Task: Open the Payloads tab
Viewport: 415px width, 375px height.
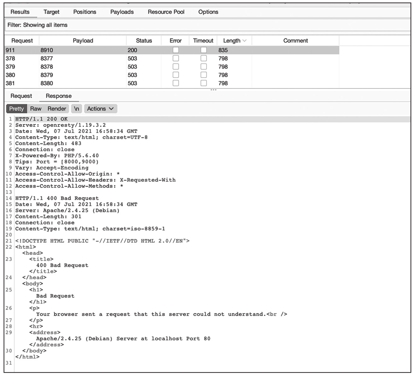Action: point(122,12)
